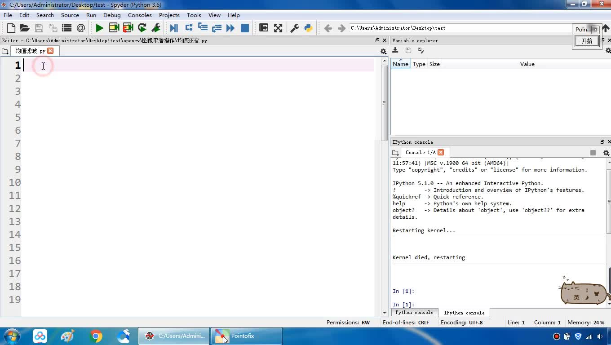This screenshot has width=611, height=345.
Task: Open the PYTHONPATH manager Python icon
Action: (308, 28)
